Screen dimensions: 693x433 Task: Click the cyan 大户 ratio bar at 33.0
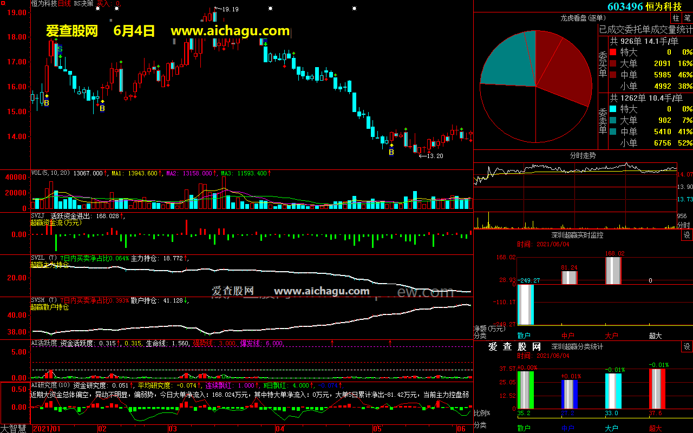pyautogui.click(x=613, y=391)
